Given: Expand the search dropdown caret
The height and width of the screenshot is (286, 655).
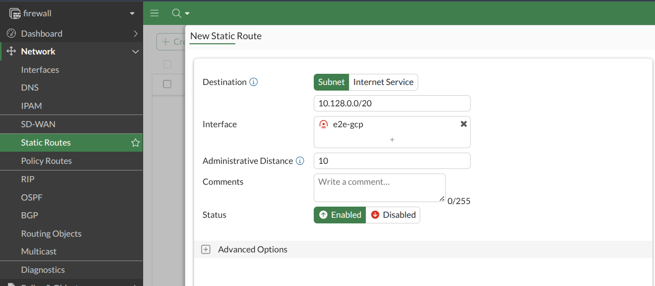Looking at the screenshot, I should point(187,14).
